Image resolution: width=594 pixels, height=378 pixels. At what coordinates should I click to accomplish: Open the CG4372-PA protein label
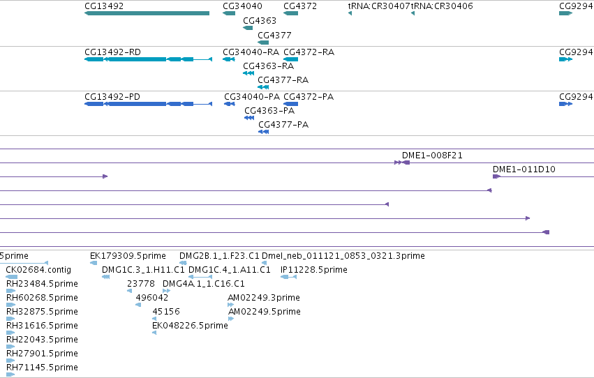coord(309,97)
